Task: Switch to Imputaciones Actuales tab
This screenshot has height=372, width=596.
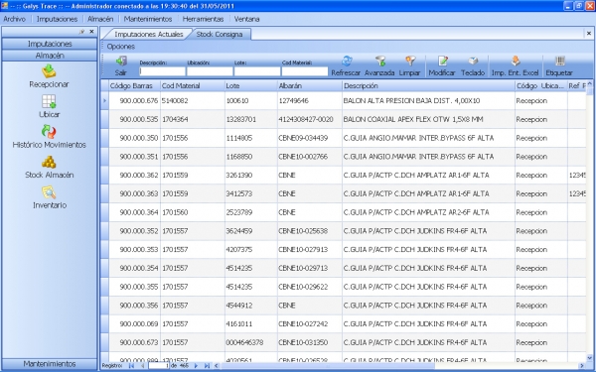Action: tap(149, 34)
